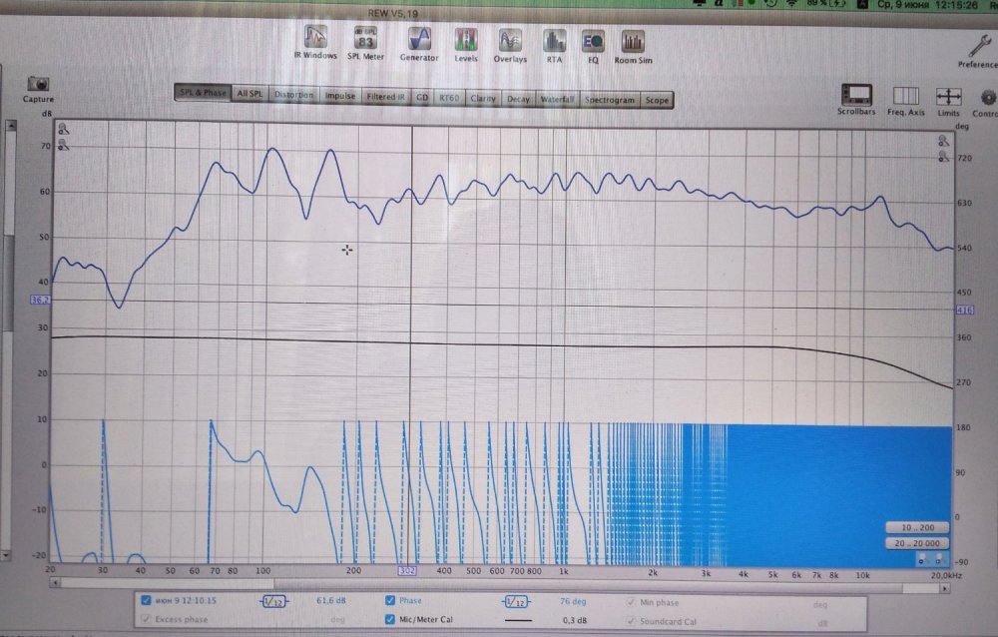998x637 pixels.
Task: Click the Capture camera icon
Action: click(x=38, y=86)
